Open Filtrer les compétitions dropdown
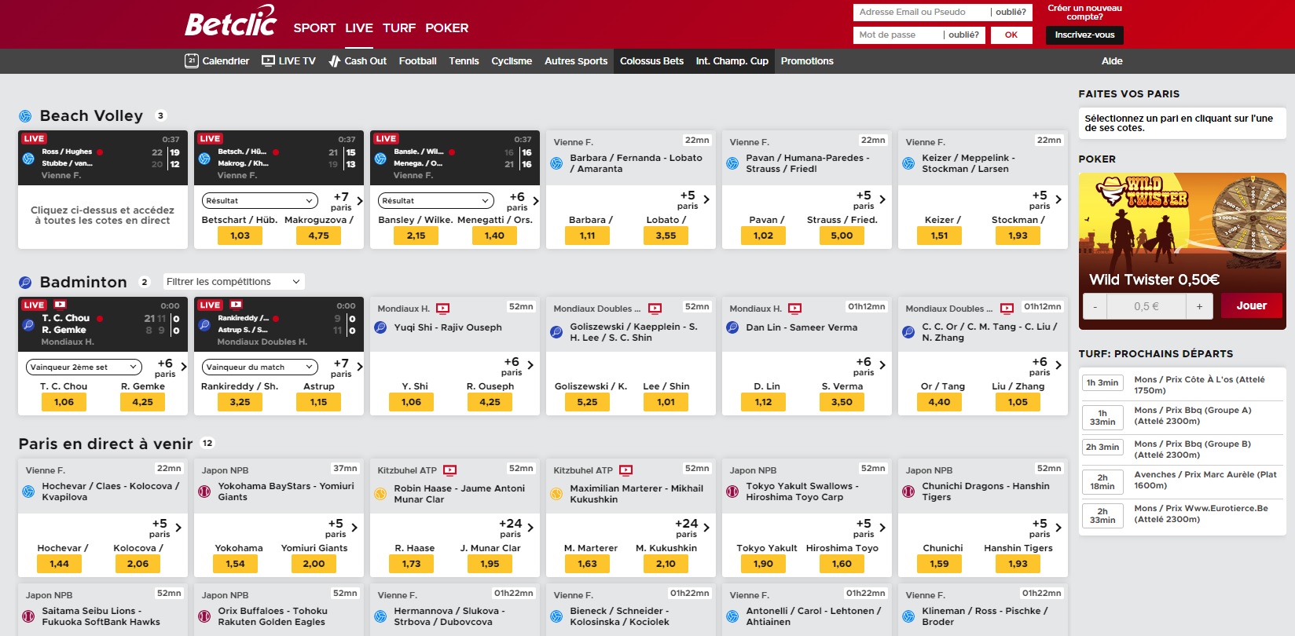The image size is (1295, 636). click(x=233, y=282)
